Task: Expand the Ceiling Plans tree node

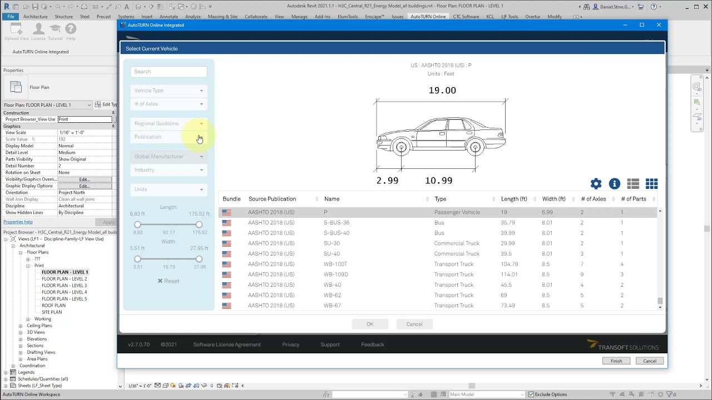Action: 22,326
